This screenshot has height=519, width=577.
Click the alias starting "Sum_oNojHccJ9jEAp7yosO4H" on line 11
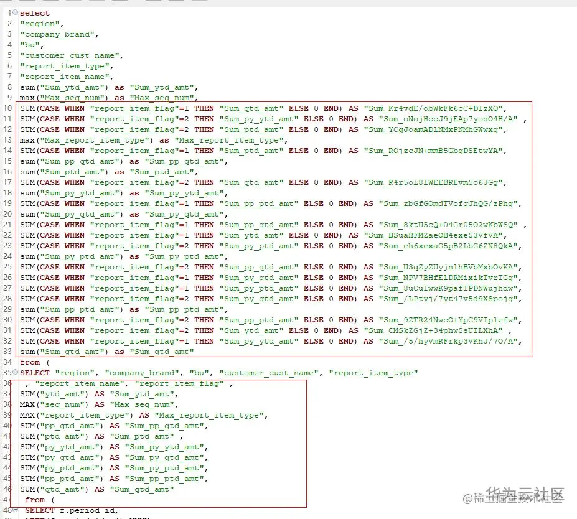coord(448,119)
